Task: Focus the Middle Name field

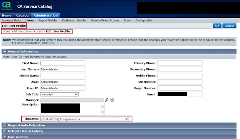Action: 63,76
